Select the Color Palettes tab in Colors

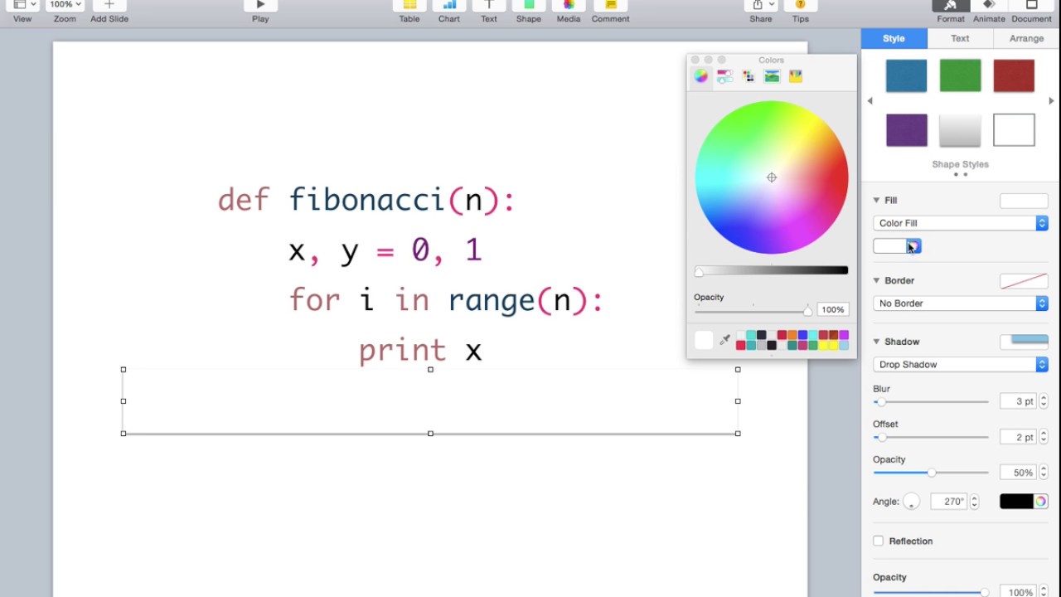pyautogui.click(x=749, y=76)
